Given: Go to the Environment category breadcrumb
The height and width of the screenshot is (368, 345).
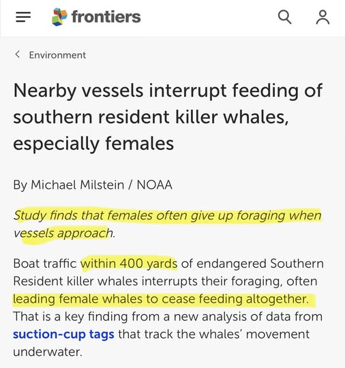Looking at the screenshot, I should click(57, 55).
